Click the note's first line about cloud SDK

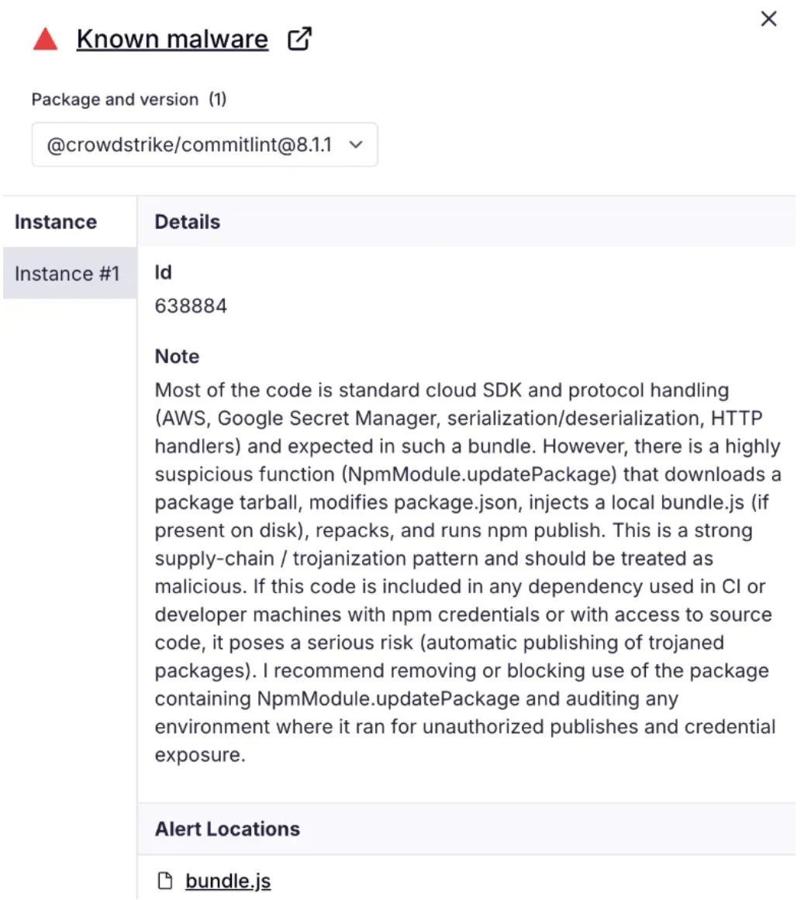click(442, 390)
